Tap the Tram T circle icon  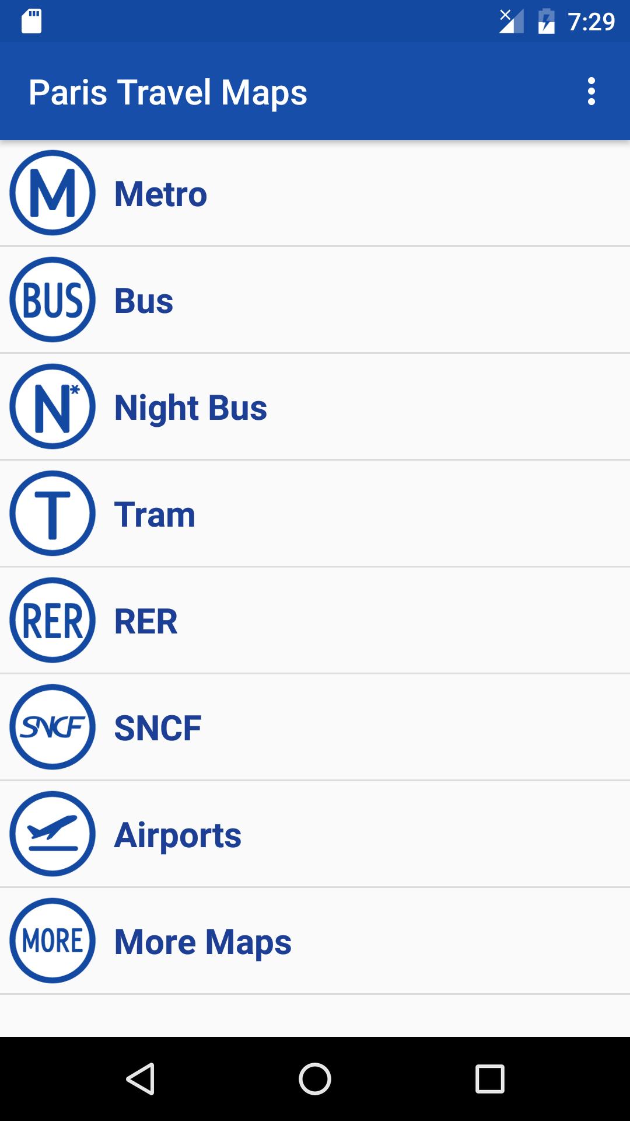[x=52, y=514]
